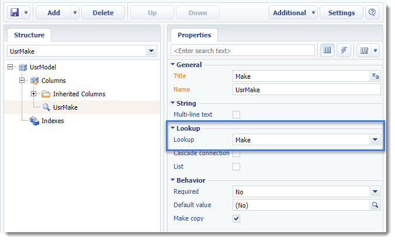Uncheck the Make copy checkbox
The image size is (395, 241).
[236, 218]
